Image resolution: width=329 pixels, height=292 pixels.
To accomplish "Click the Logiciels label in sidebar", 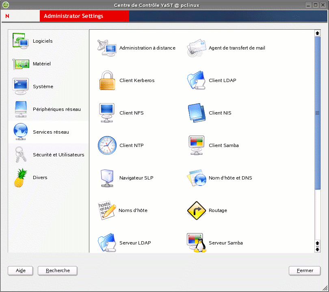I will pos(43,41).
